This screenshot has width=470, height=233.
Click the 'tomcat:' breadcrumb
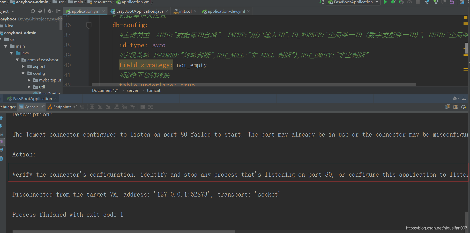click(154, 91)
